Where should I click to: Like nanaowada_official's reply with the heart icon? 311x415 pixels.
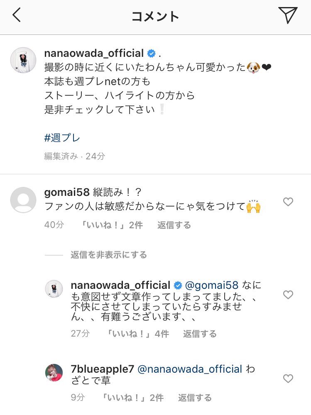coord(288,295)
